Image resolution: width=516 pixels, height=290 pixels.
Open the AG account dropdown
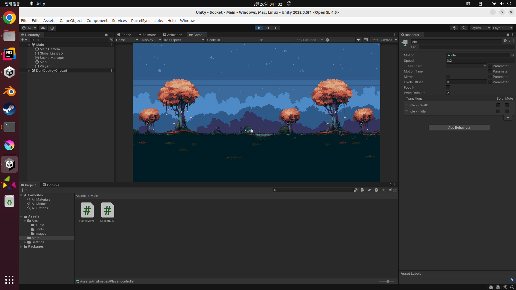29,28
